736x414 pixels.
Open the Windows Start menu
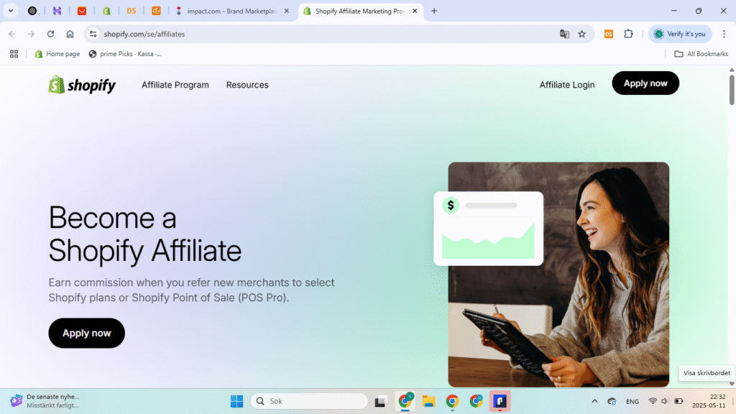click(x=236, y=401)
